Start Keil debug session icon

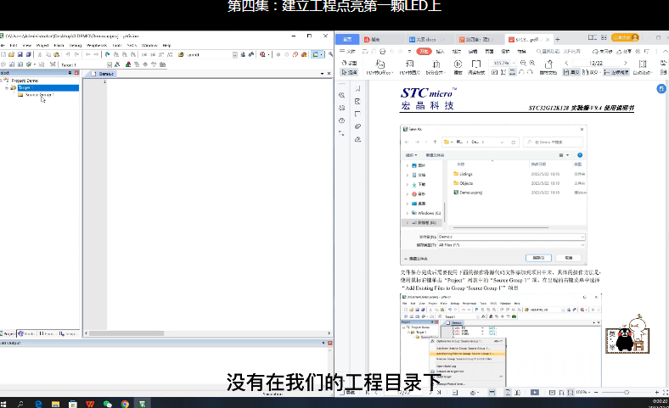tap(262, 54)
